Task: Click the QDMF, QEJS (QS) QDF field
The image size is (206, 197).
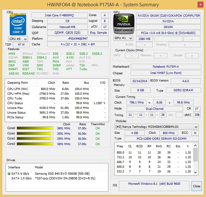Action: (x=67, y=33)
